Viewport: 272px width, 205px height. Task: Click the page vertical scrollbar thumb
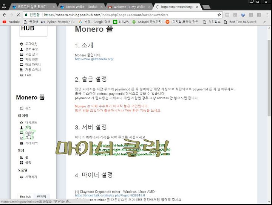pos(269,78)
